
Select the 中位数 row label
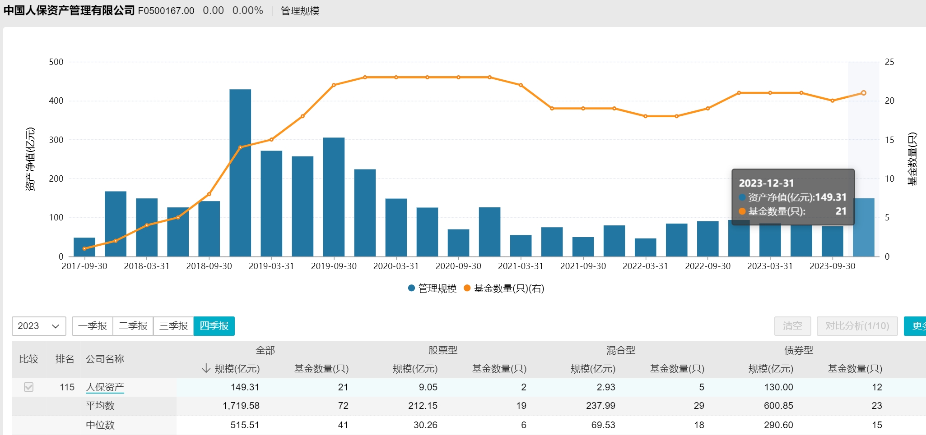pyautogui.click(x=100, y=425)
